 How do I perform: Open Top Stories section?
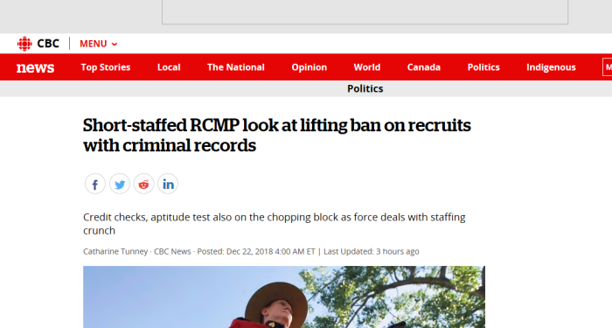106,67
